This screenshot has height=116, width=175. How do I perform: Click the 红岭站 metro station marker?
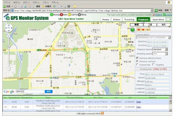tap(115, 76)
